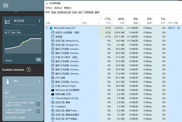Viewport: 182px width, 122px height.
Task: Edit the 最高温度 card name field
Action: click(25, 21)
